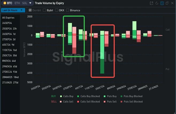Open the chart in a pop-out window
The width and height of the screenshot is (176, 114).
coord(152,3)
